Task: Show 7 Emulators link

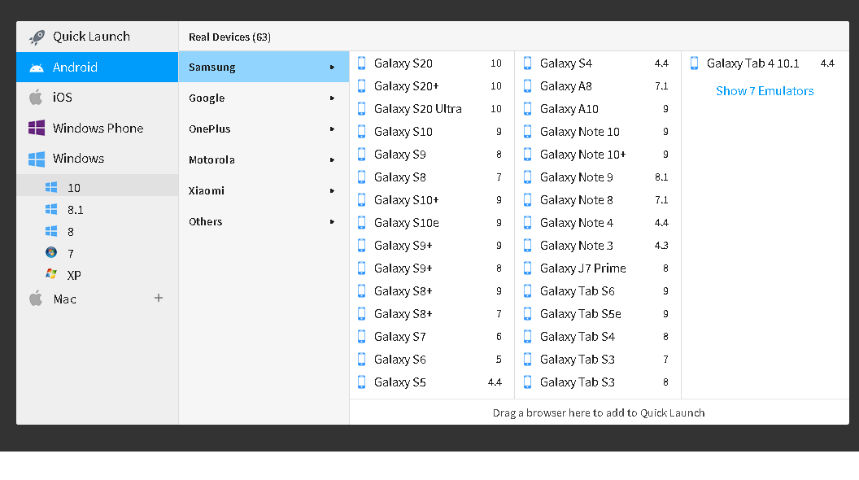Action: [765, 91]
